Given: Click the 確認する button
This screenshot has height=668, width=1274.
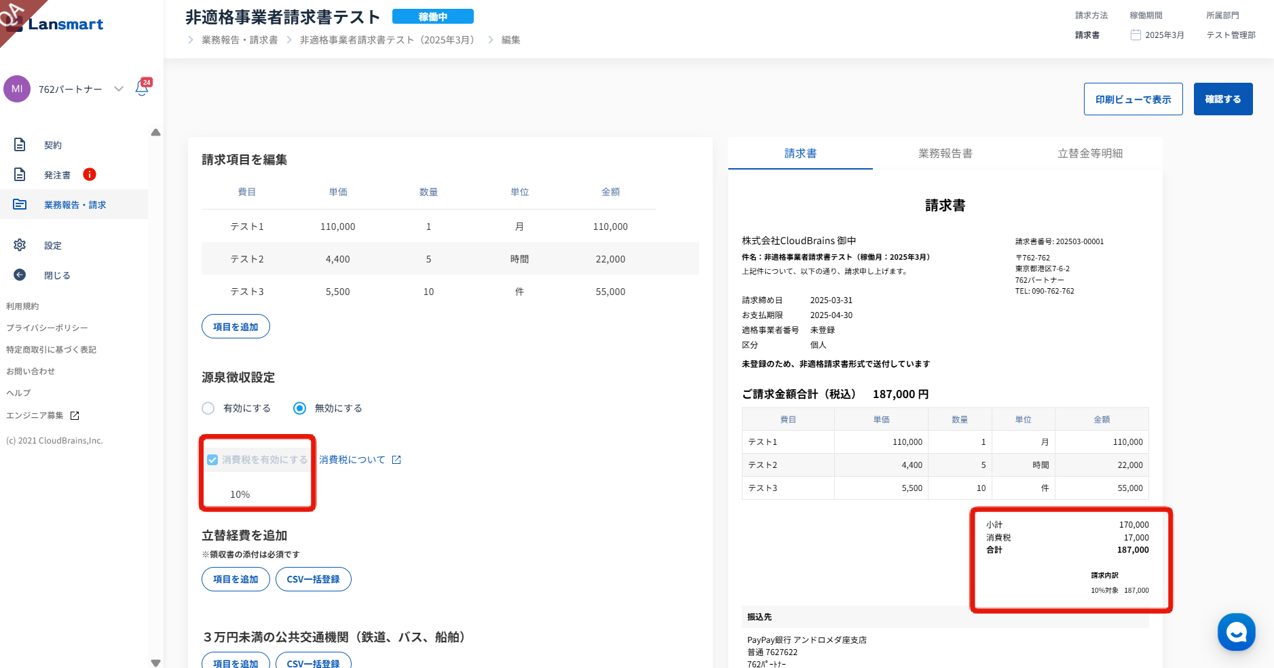Looking at the screenshot, I should (1222, 99).
